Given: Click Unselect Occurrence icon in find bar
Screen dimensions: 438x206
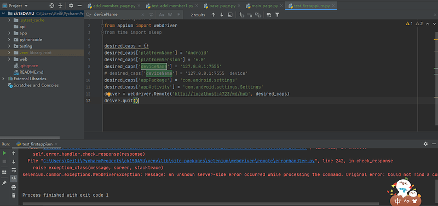Looking at the screenshot, I should point(250,15).
